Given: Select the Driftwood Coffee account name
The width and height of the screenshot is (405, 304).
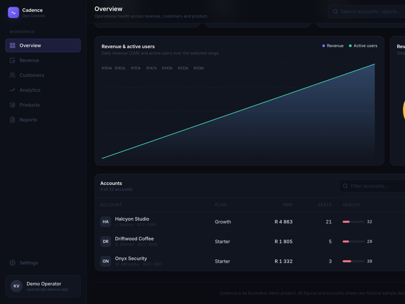Looking at the screenshot, I should pyautogui.click(x=134, y=239).
